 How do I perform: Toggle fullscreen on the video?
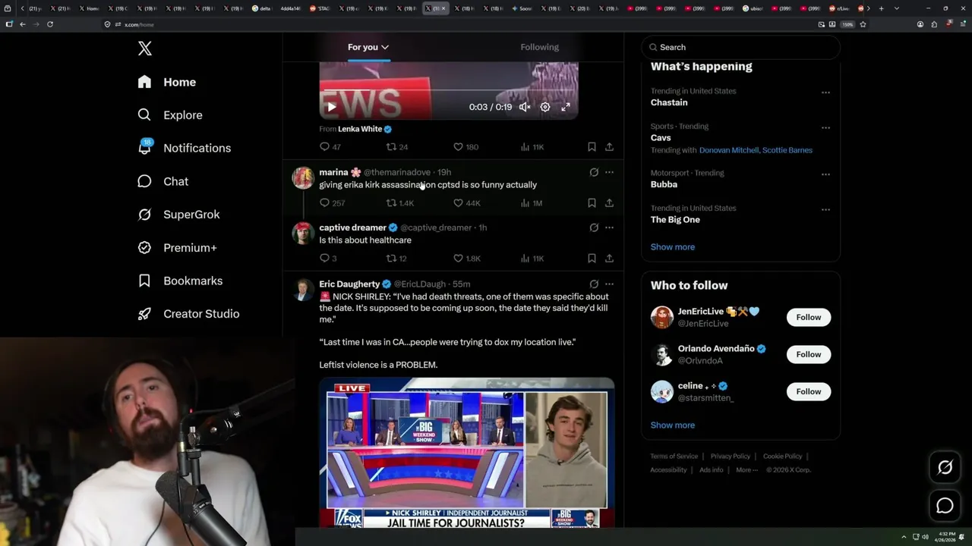tap(566, 107)
